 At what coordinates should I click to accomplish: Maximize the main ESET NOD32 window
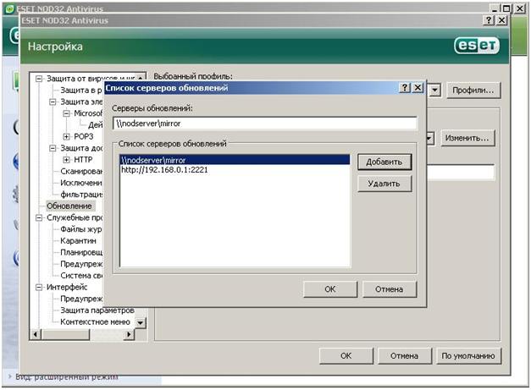pos(506,8)
